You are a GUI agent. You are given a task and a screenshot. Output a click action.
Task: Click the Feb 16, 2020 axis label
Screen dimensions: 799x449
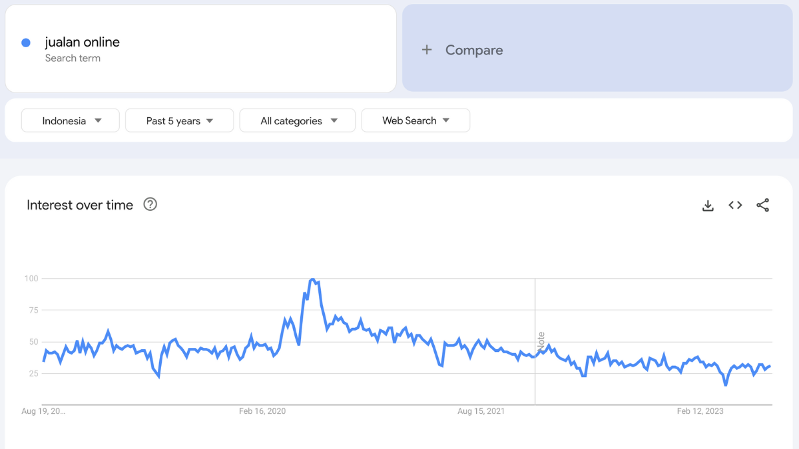pyautogui.click(x=262, y=411)
